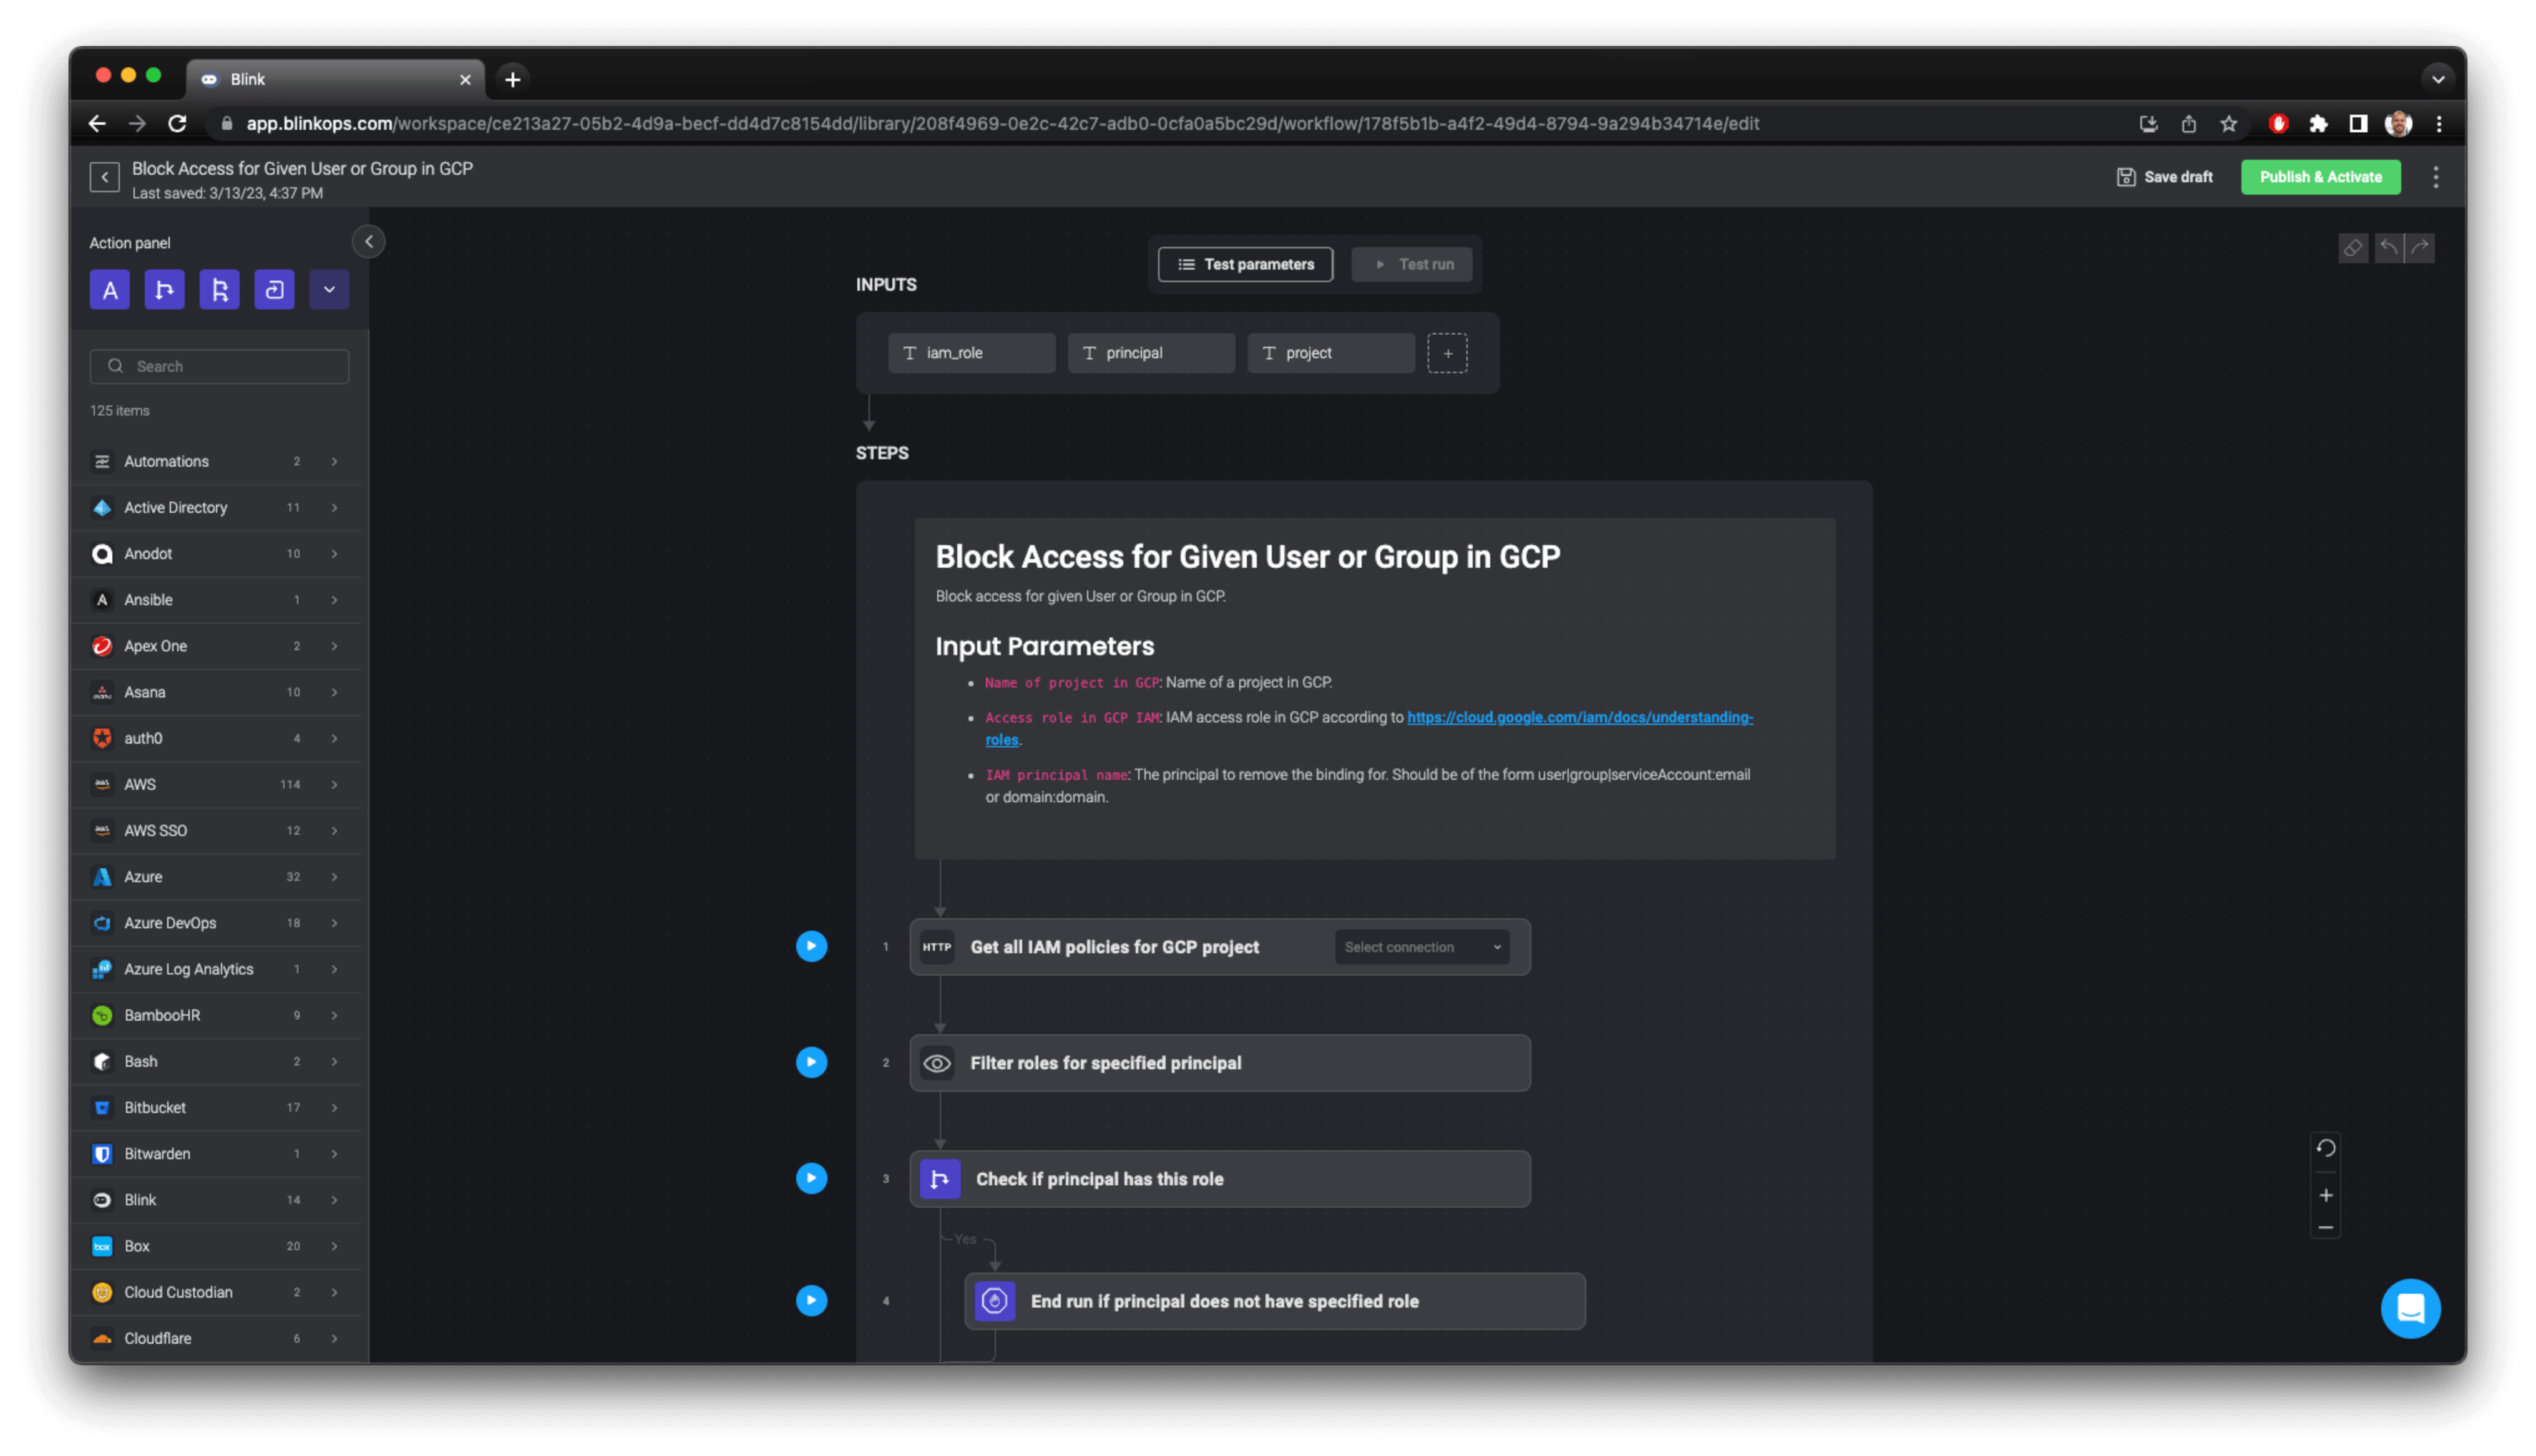Viewport: 2536px width, 1456px height.
Task: Click the eraser tool above the canvas
Action: point(2353,248)
